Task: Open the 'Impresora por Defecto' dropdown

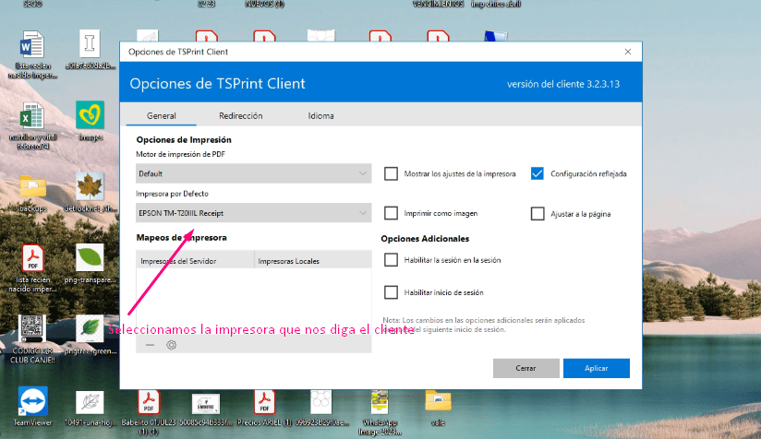Action: pos(254,213)
